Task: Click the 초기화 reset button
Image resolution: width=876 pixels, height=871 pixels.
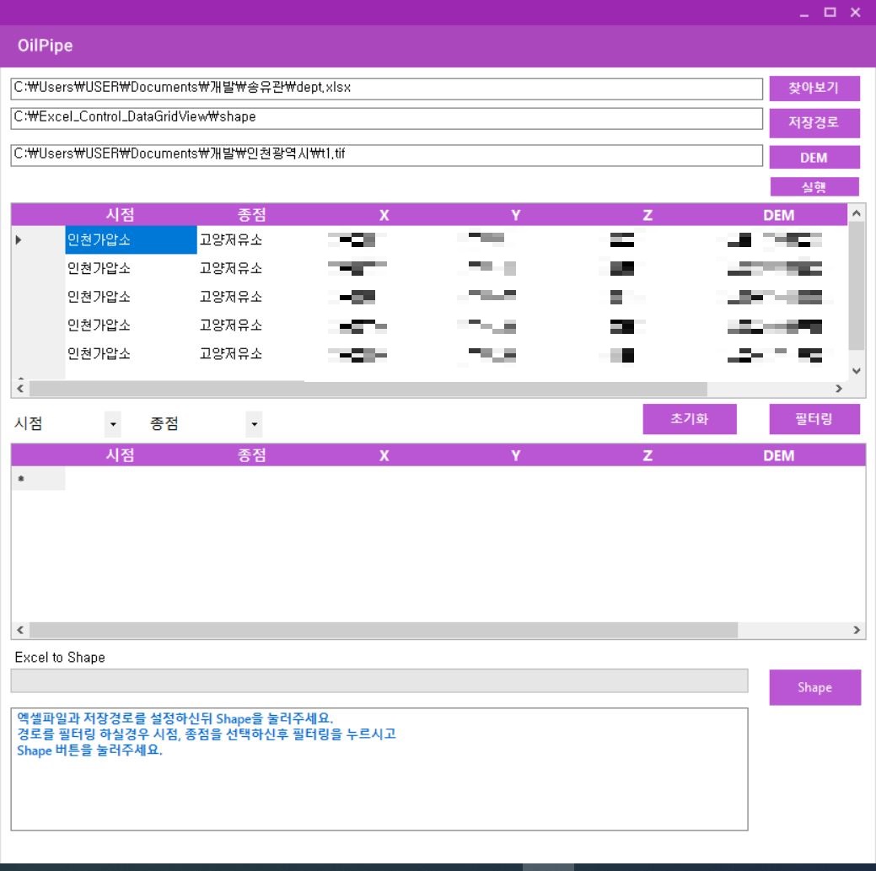Action: [x=691, y=419]
